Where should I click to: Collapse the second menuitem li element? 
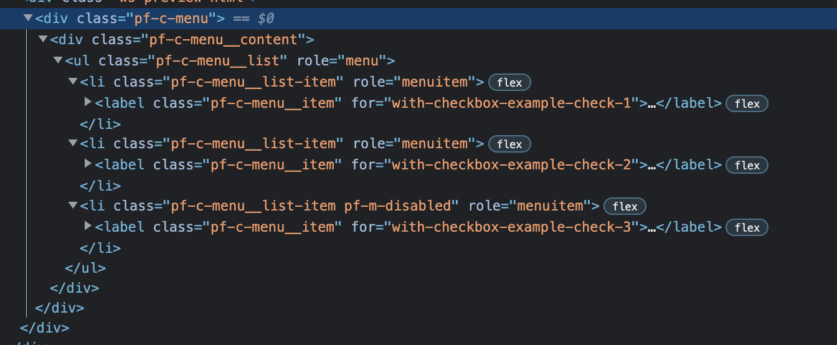[x=72, y=143]
